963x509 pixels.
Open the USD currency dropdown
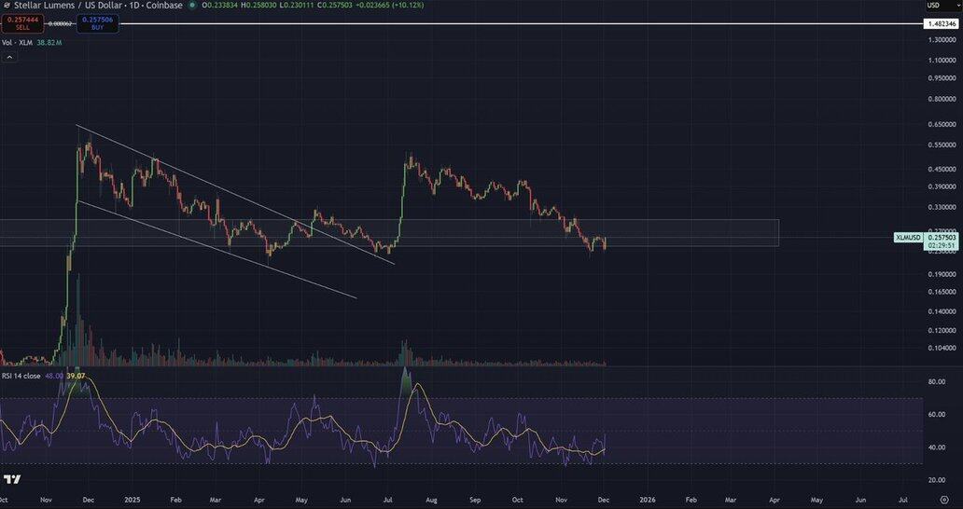click(x=932, y=6)
